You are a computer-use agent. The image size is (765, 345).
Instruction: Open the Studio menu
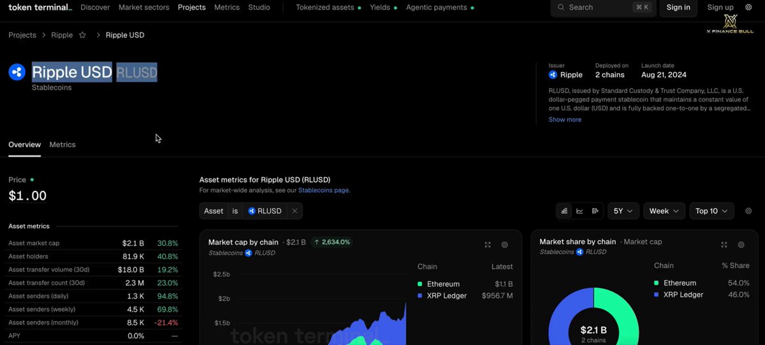[x=259, y=7]
